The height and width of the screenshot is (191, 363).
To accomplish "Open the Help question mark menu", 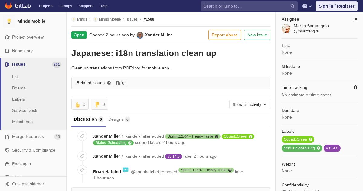I will (307, 6).
